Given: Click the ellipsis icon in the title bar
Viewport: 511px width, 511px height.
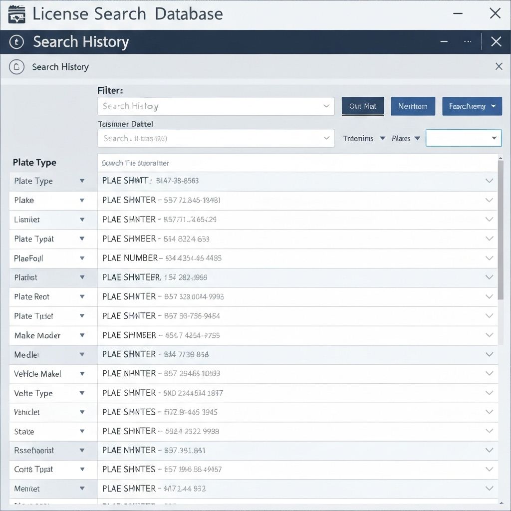Looking at the screenshot, I should pos(468,42).
